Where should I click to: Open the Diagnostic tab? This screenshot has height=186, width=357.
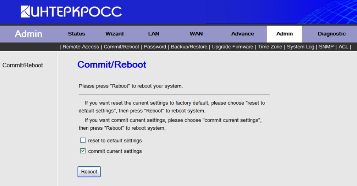[x=331, y=34]
